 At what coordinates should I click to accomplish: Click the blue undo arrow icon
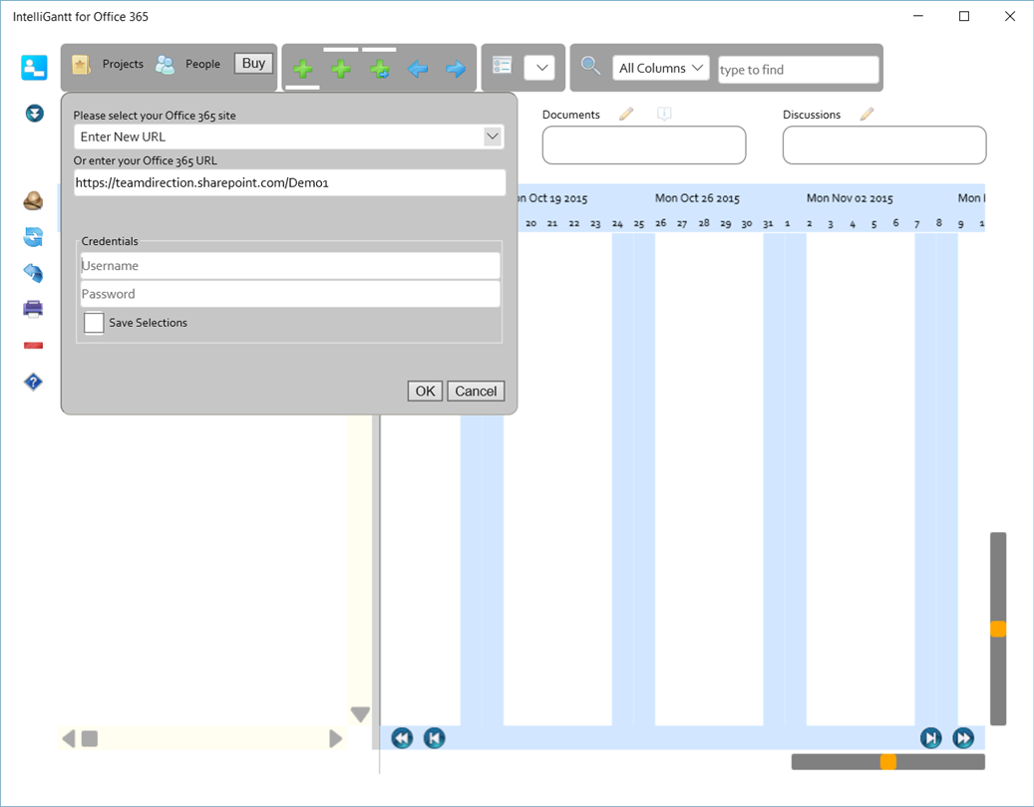(x=33, y=272)
